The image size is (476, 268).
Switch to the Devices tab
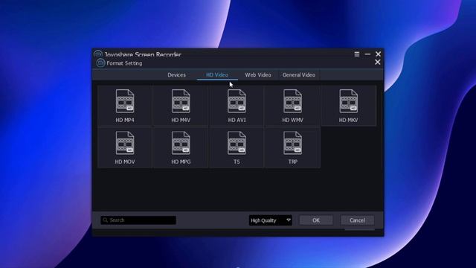click(176, 74)
